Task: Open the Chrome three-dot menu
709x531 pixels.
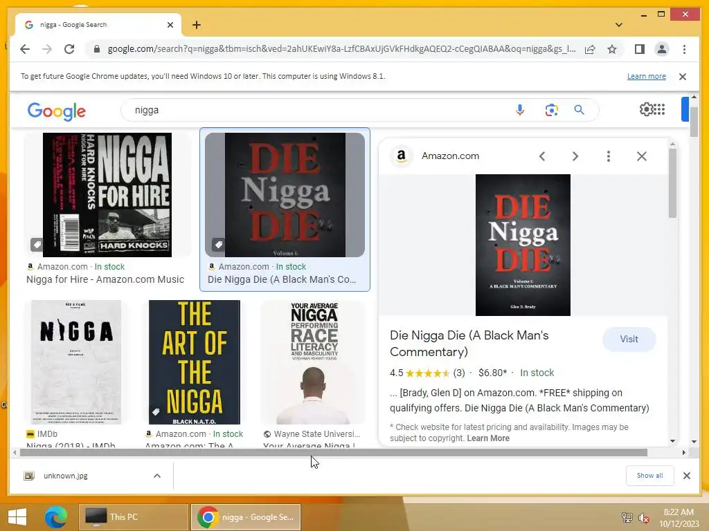Action: tap(684, 49)
